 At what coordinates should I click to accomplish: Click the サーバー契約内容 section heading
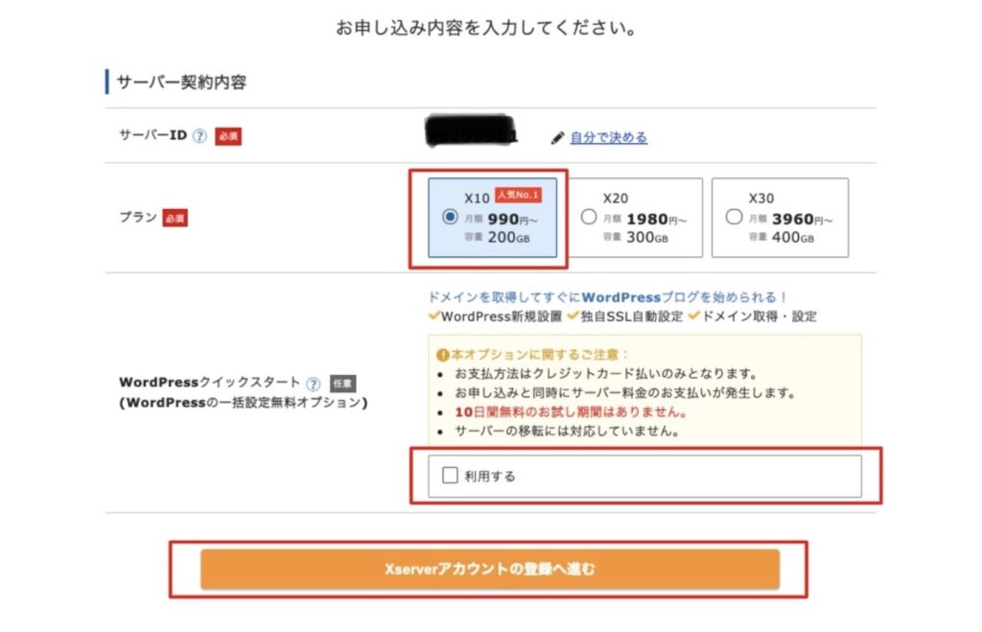click(x=181, y=82)
